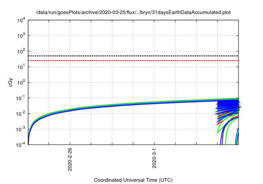Image resolution: width=263 pixels, height=184 pixels.
Task: Click the cGy y-axis label
Action: pos(11,82)
